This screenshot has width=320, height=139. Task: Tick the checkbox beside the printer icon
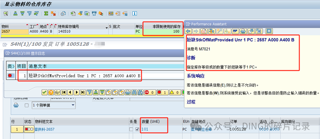coord(27,105)
